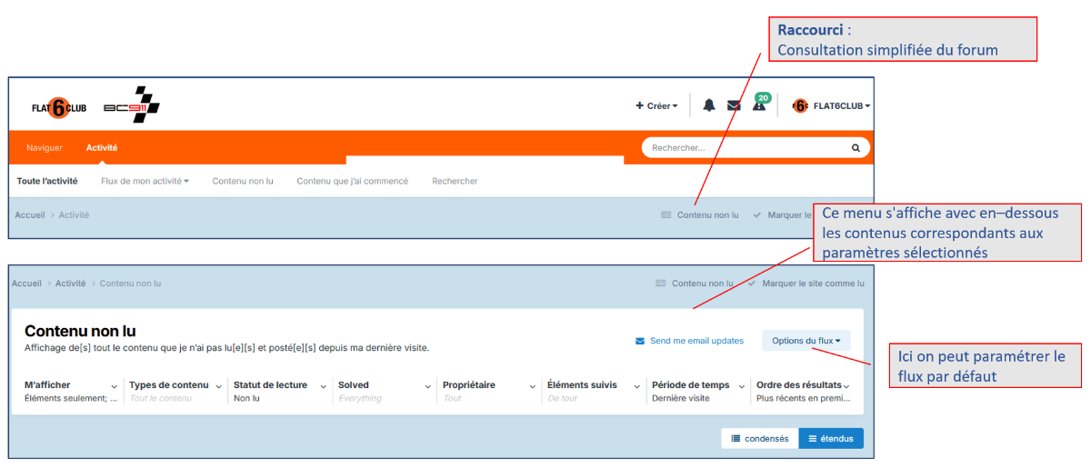Click into the Rechercher search field
This screenshot has width=1091, height=468.
(x=747, y=147)
